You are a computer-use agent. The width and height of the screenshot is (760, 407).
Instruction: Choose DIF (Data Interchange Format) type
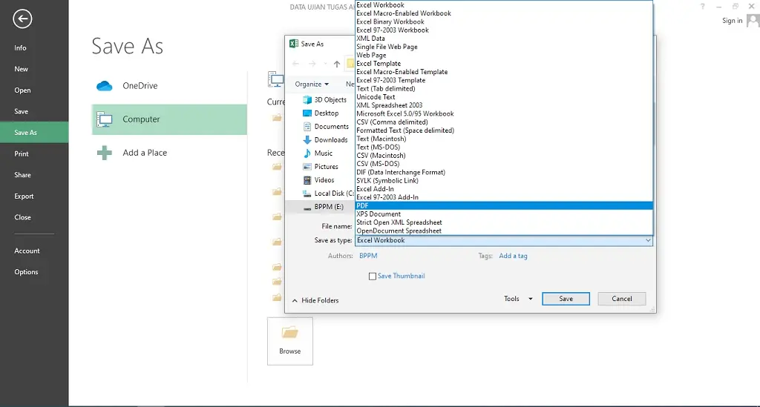[504, 172]
